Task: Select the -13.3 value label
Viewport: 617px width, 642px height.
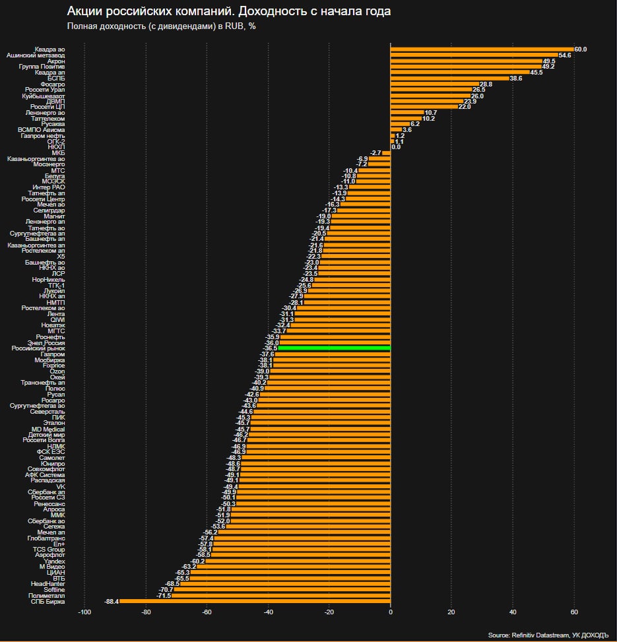Action: pos(341,187)
